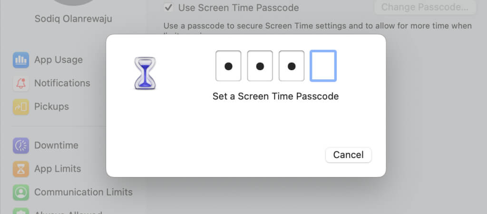Go to App Limits settings

coord(58,169)
